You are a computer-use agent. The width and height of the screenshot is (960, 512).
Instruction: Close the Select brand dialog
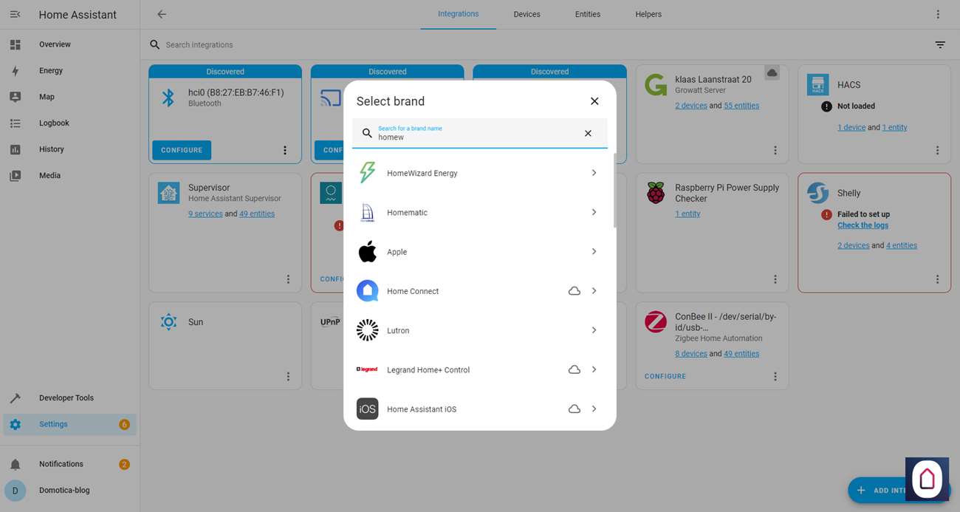(594, 101)
